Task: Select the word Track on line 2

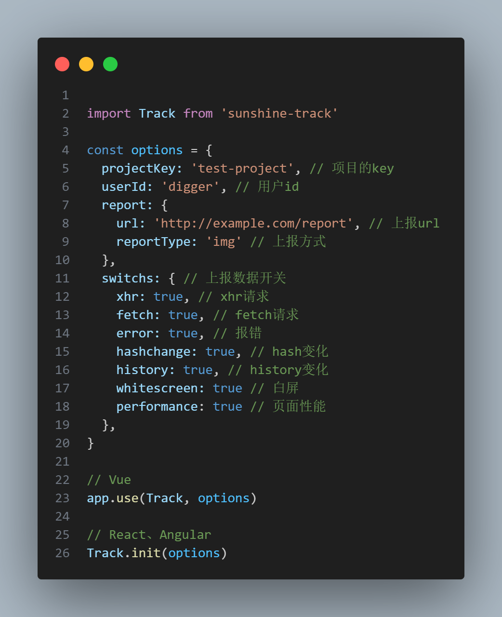Action: 157,113
